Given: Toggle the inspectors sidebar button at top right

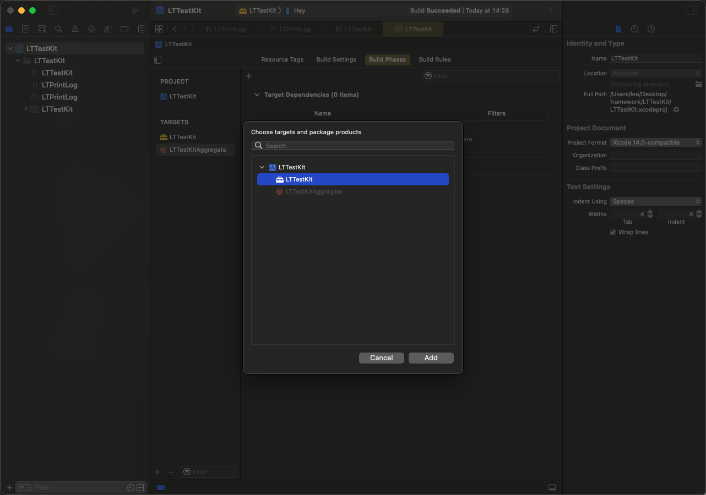Looking at the screenshot, I should (x=692, y=10).
